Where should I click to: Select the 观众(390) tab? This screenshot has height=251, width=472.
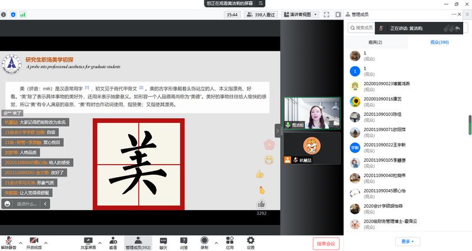[439, 43]
